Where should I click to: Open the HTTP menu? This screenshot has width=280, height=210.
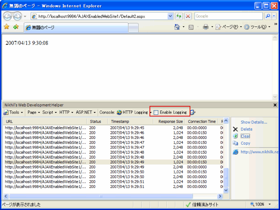click(x=66, y=112)
